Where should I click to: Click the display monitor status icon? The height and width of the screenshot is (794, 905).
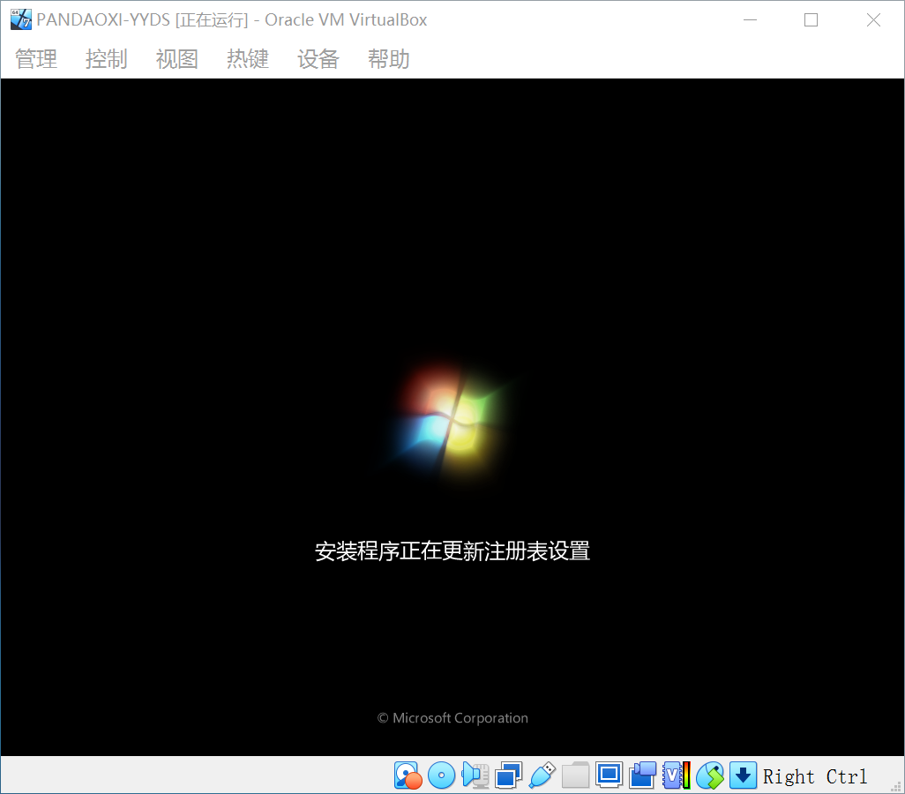(609, 775)
